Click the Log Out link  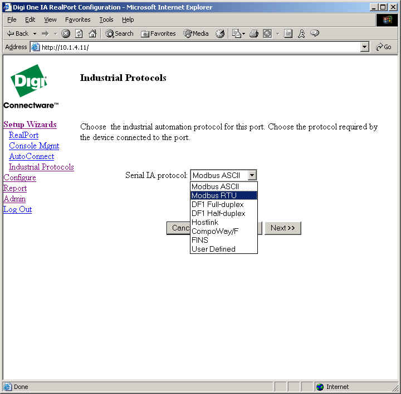(x=18, y=209)
